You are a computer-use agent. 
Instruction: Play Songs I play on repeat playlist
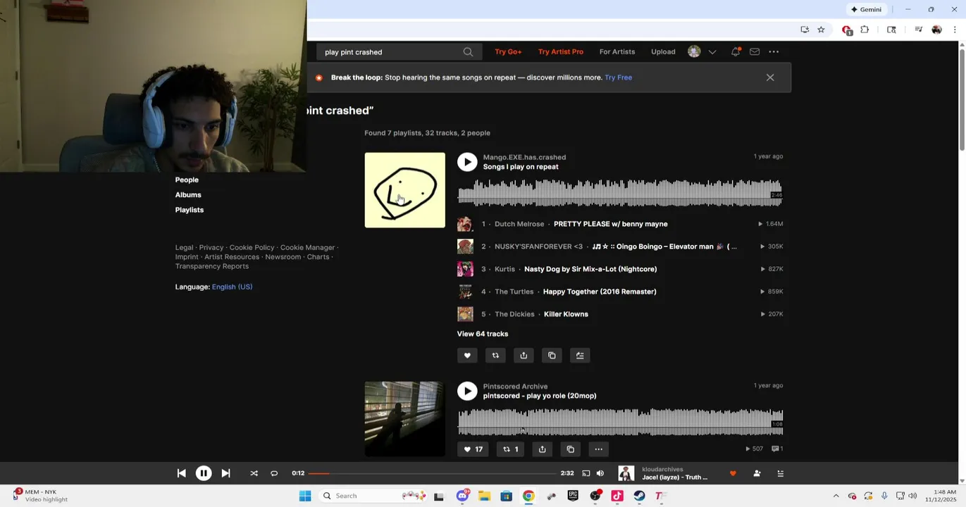[x=467, y=162]
